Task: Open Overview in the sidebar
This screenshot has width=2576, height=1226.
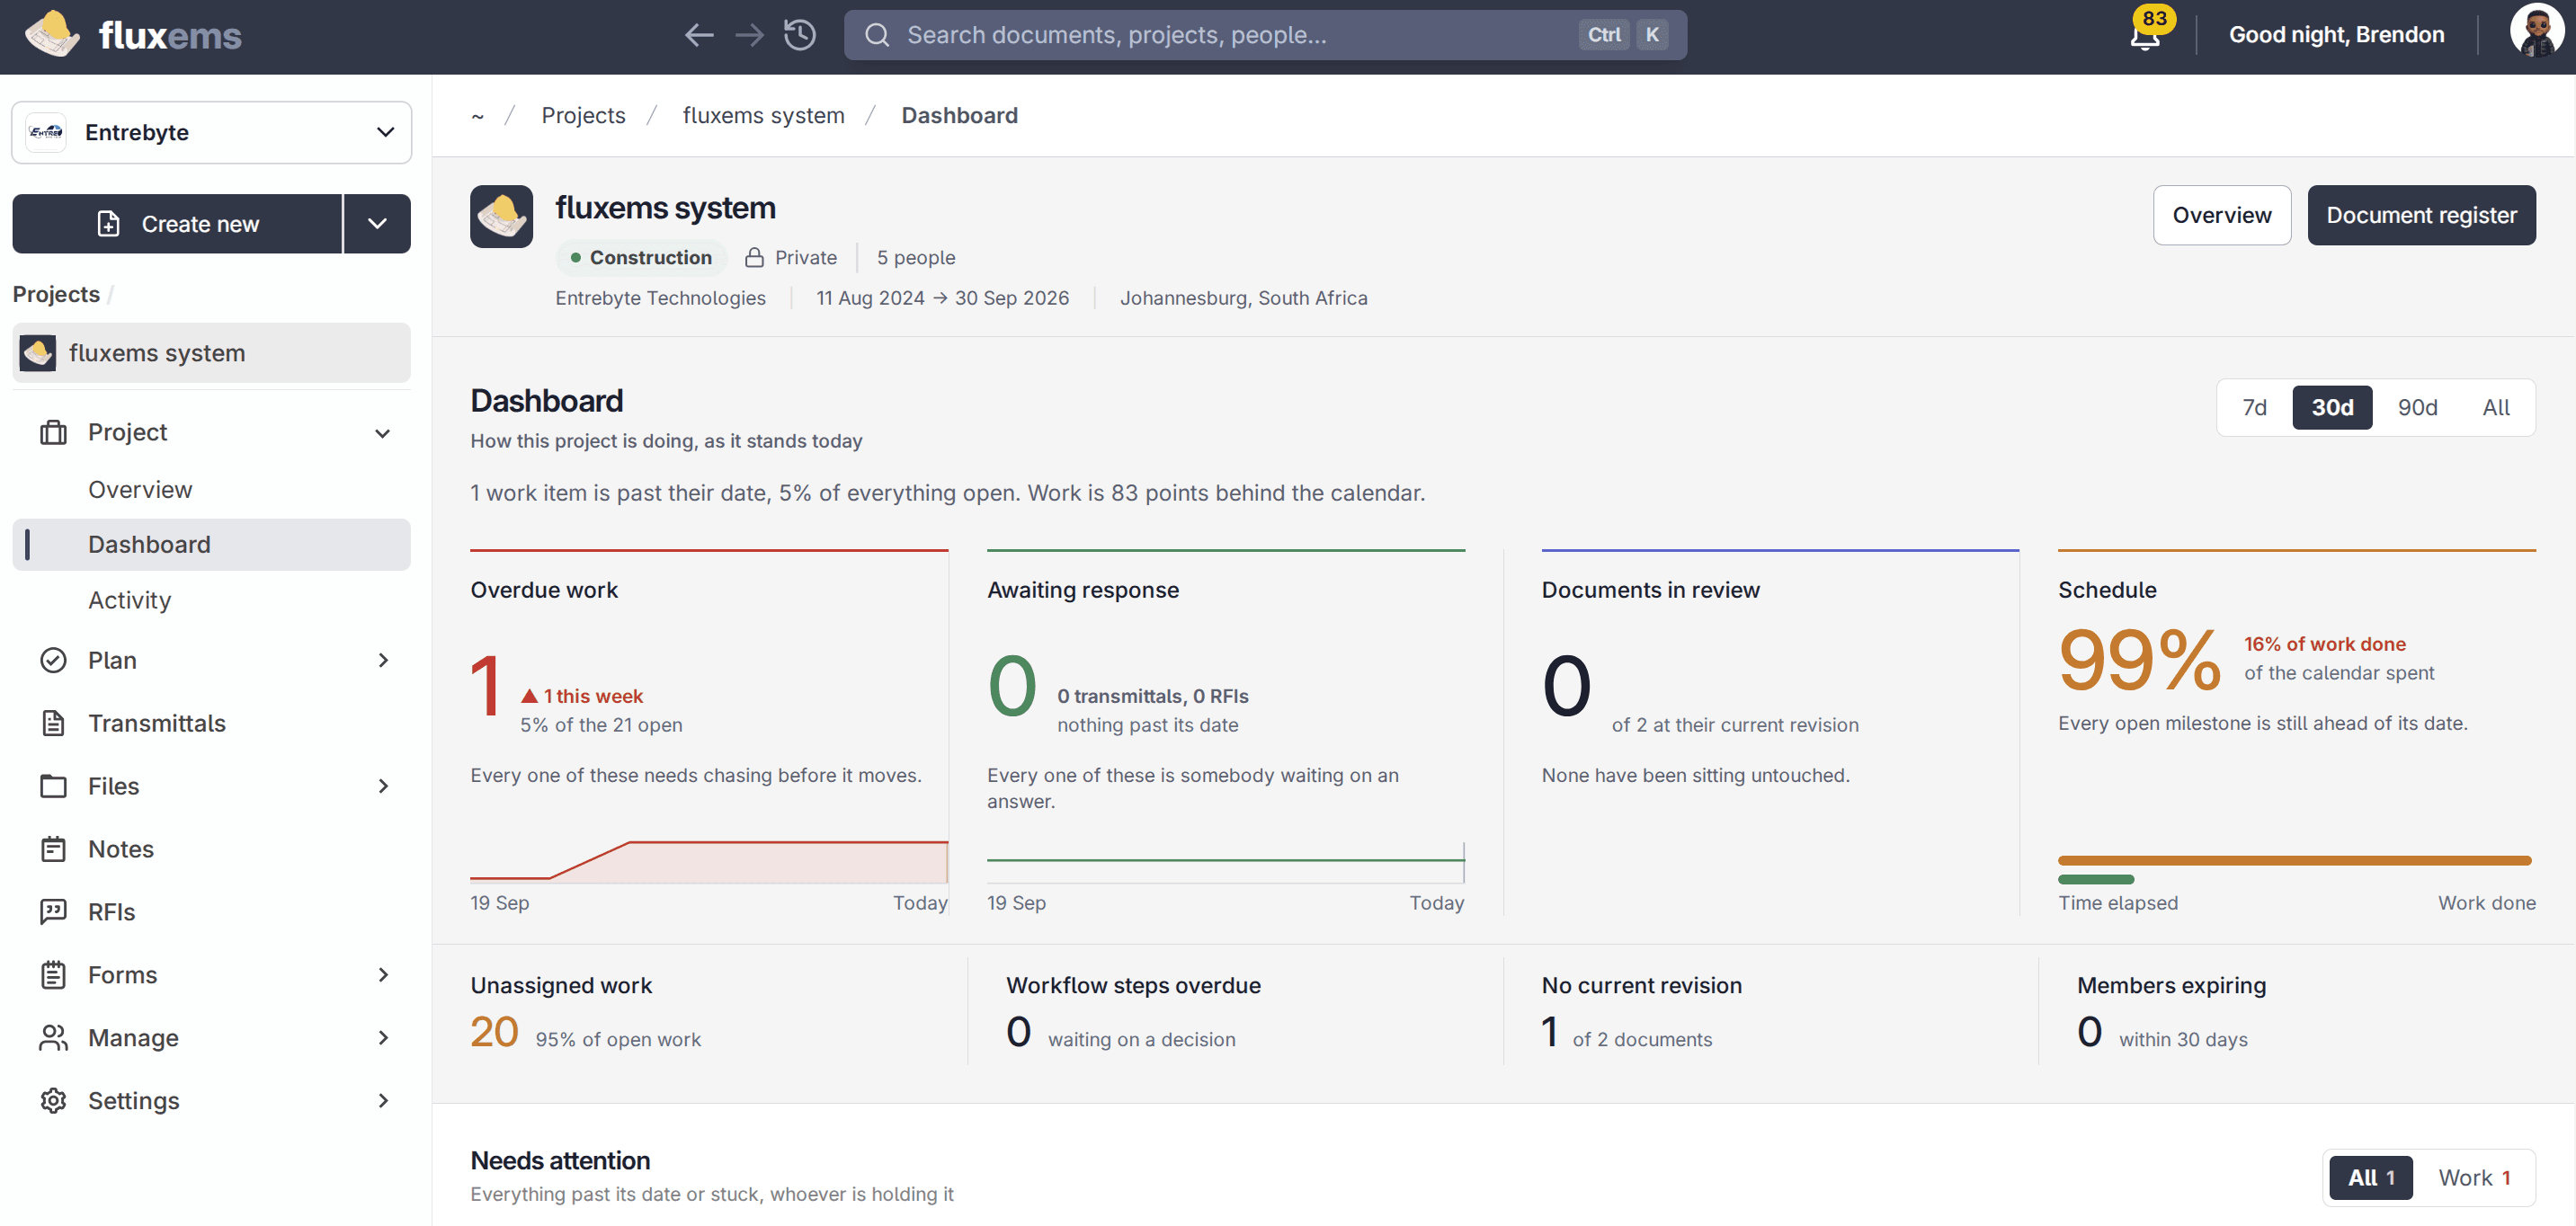Action: tap(211, 489)
